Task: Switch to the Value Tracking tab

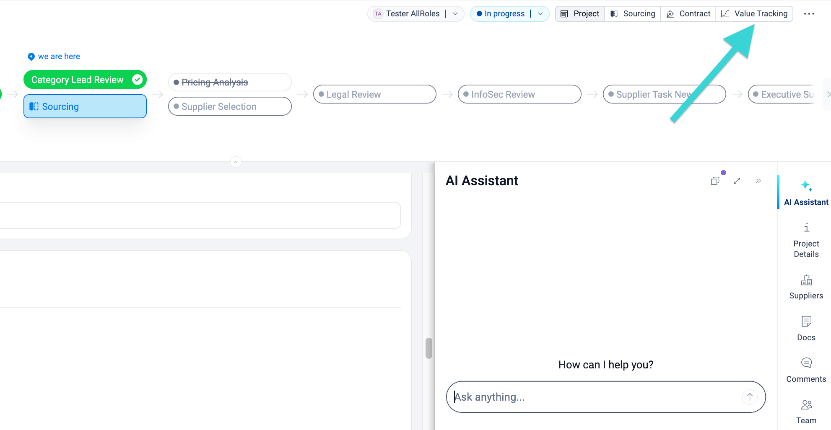Action: click(x=754, y=14)
